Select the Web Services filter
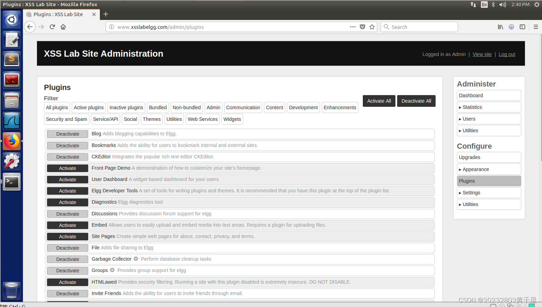This screenshot has height=307, width=542. tap(203, 119)
